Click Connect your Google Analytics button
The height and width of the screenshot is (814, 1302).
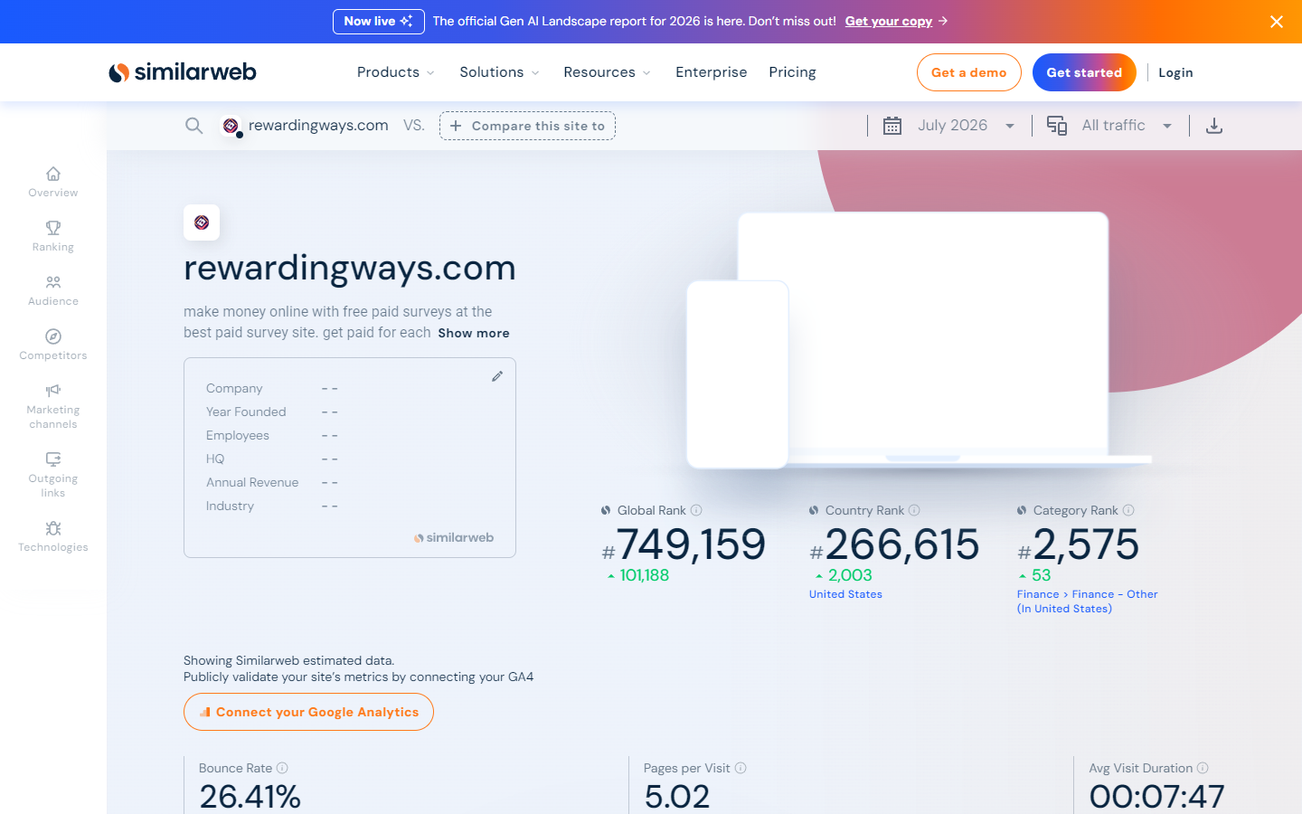pyautogui.click(x=308, y=712)
